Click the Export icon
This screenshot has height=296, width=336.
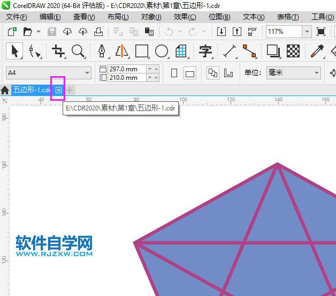pyautogui.click(x=237, y=32)
